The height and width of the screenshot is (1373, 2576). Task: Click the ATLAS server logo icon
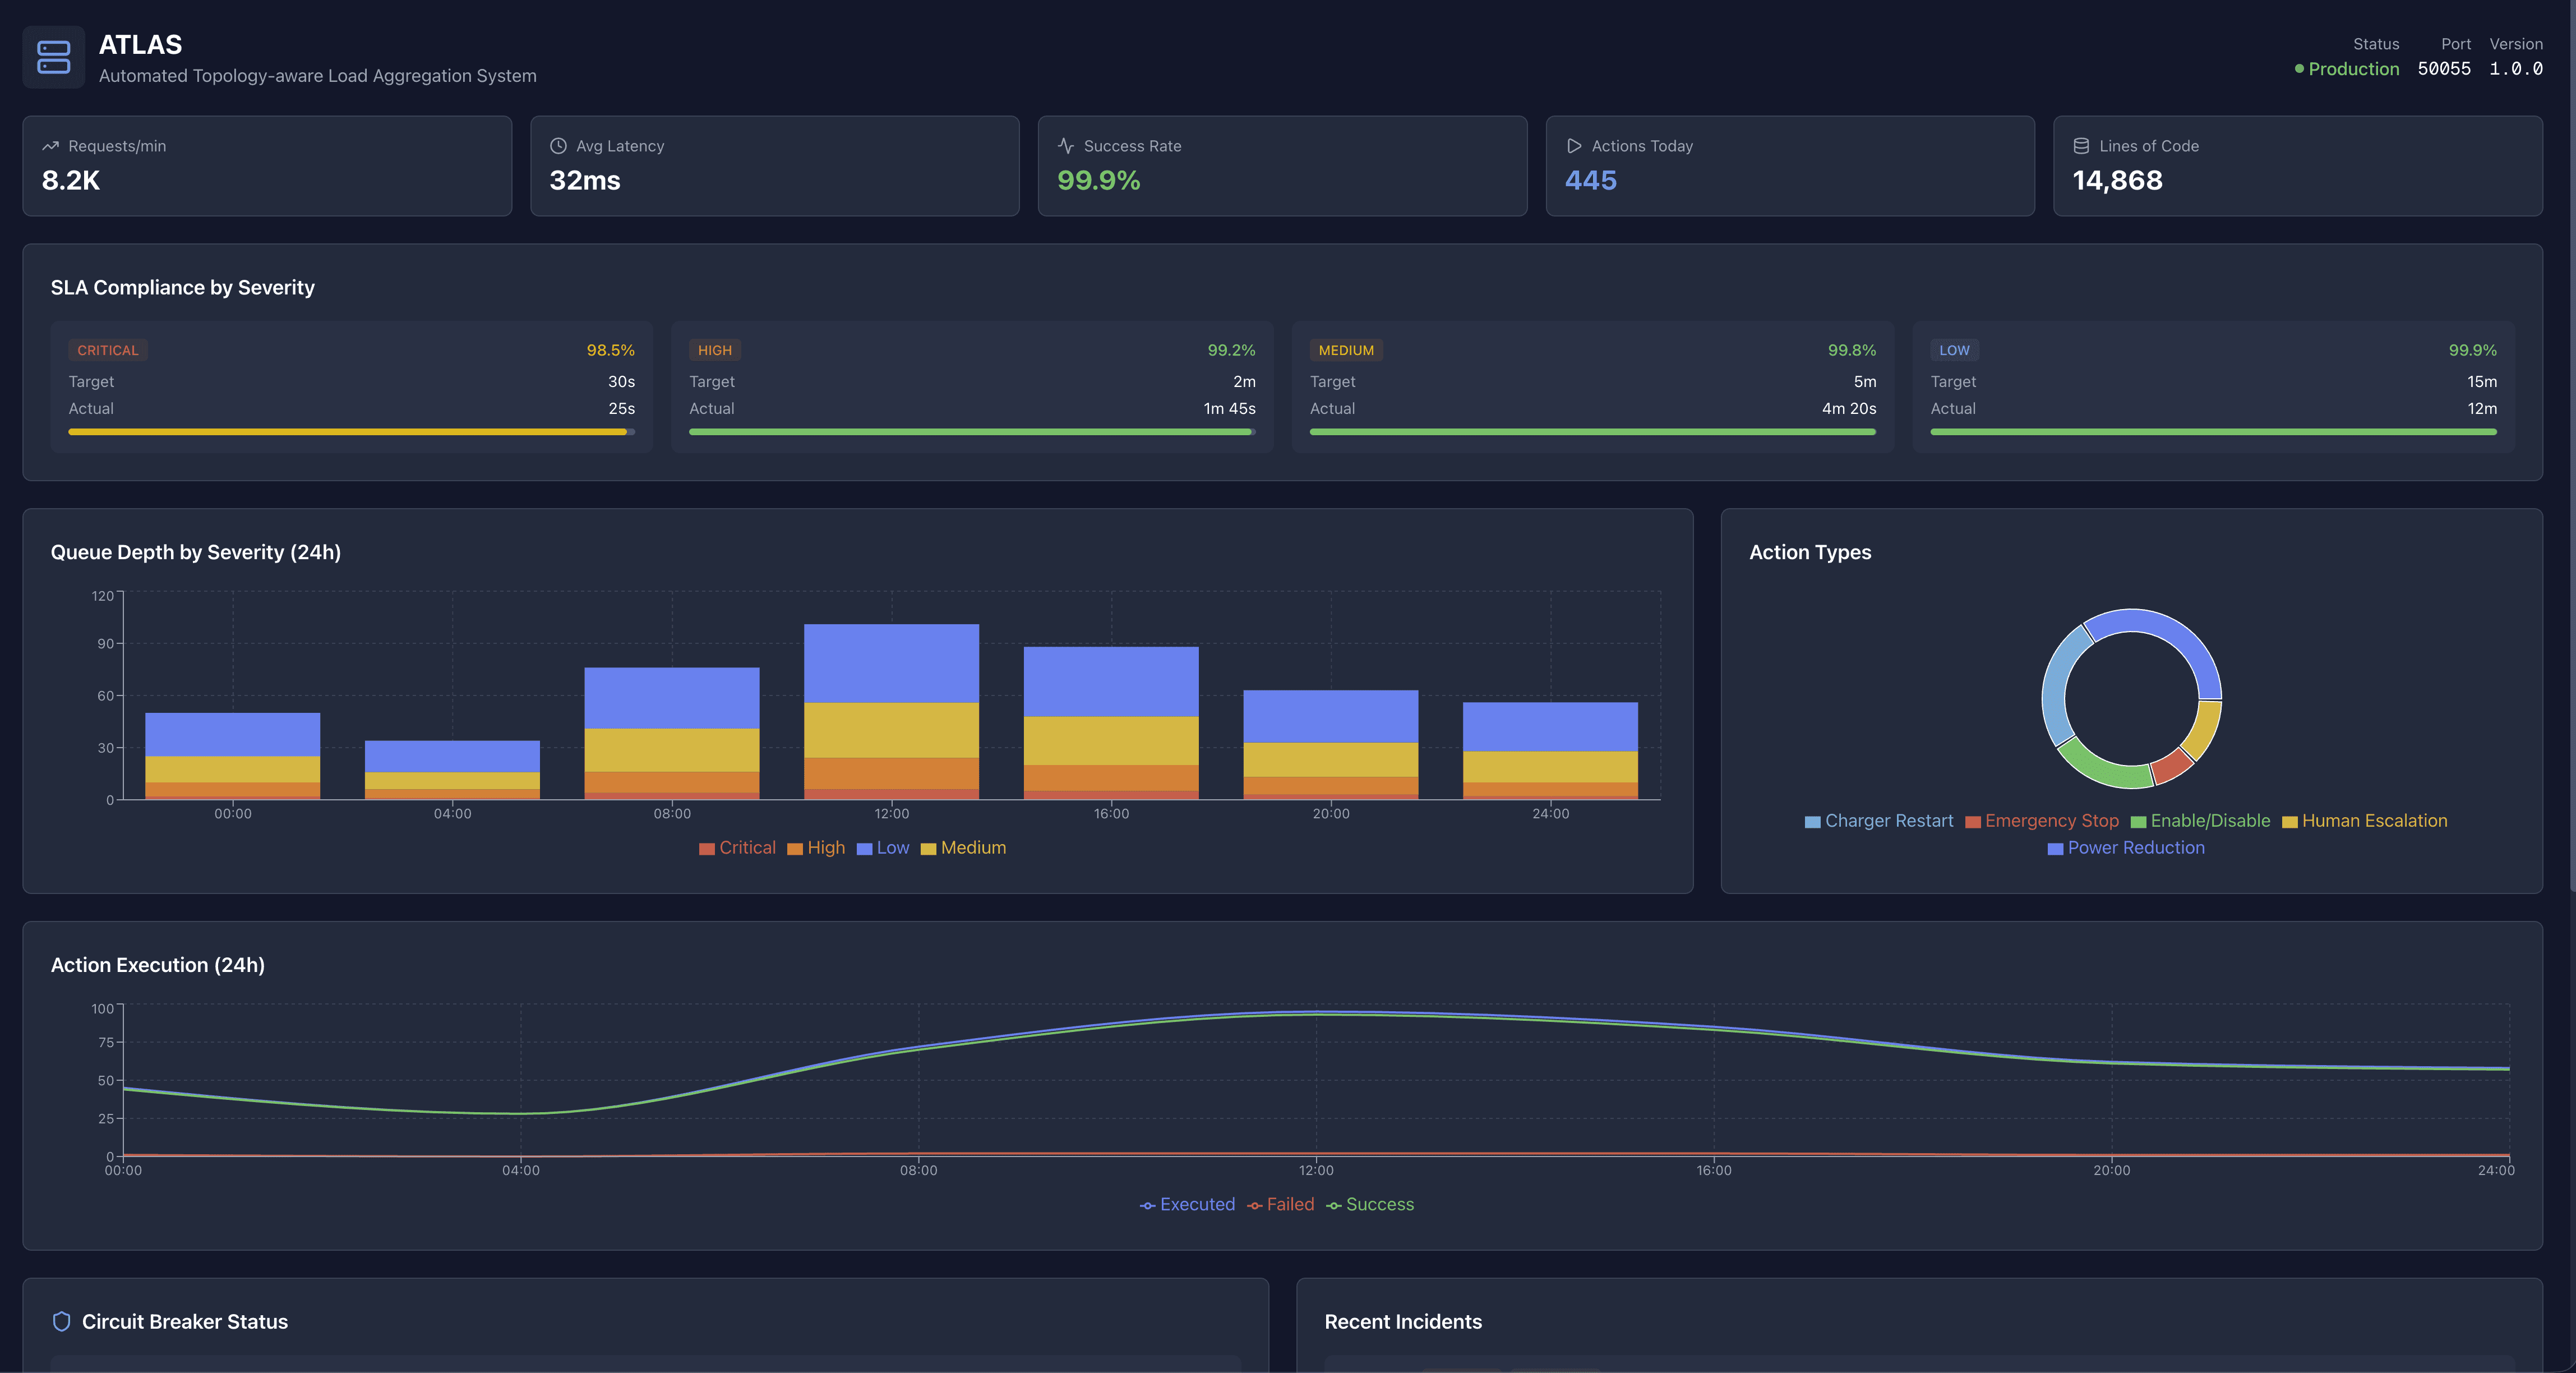pos(53,57)
